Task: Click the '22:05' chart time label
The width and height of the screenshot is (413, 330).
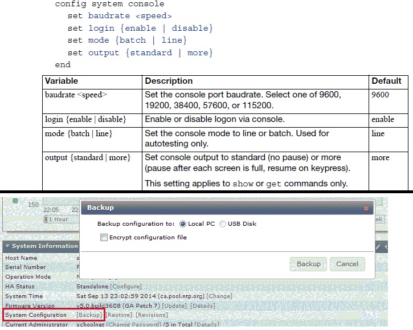Action: [51, 210]
